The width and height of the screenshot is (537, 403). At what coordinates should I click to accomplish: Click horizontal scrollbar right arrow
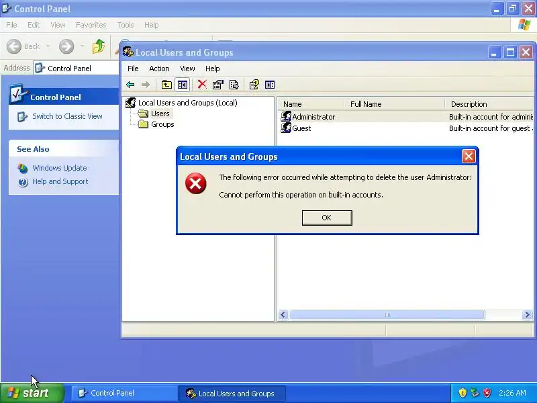tap(527, 314)
